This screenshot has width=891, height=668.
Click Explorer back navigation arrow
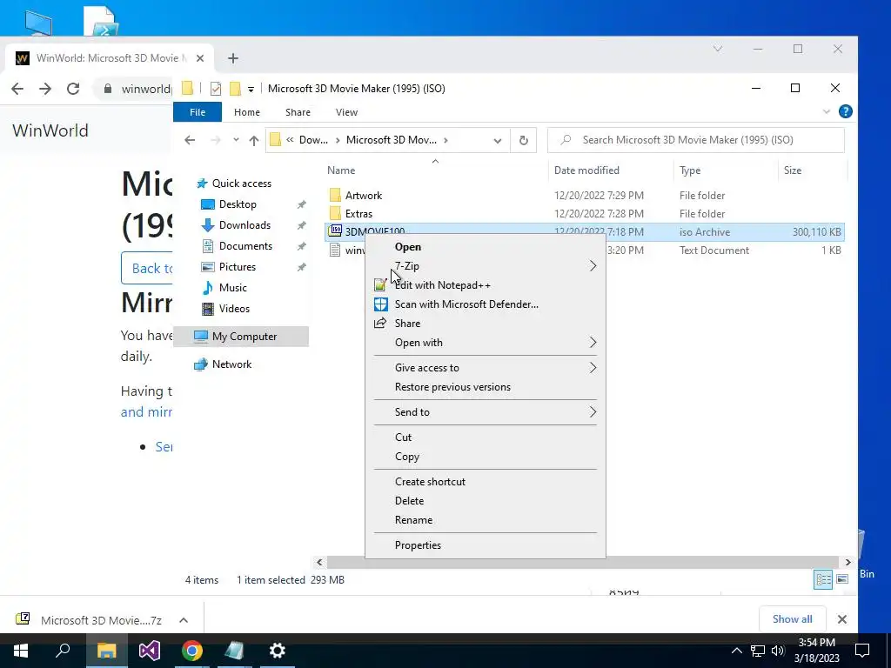coord(190,140)
